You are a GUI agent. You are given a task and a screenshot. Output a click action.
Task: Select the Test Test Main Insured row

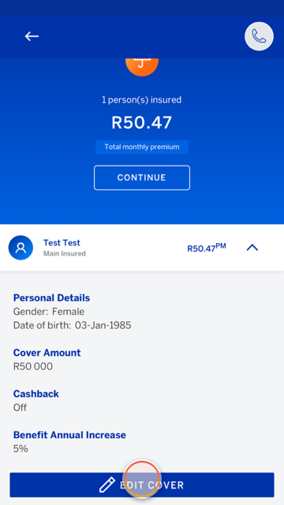[142, 248]
